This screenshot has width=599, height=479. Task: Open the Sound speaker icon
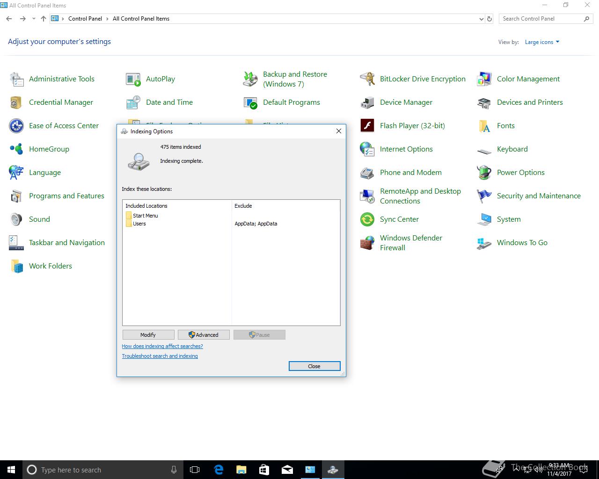tap(16, 219)
